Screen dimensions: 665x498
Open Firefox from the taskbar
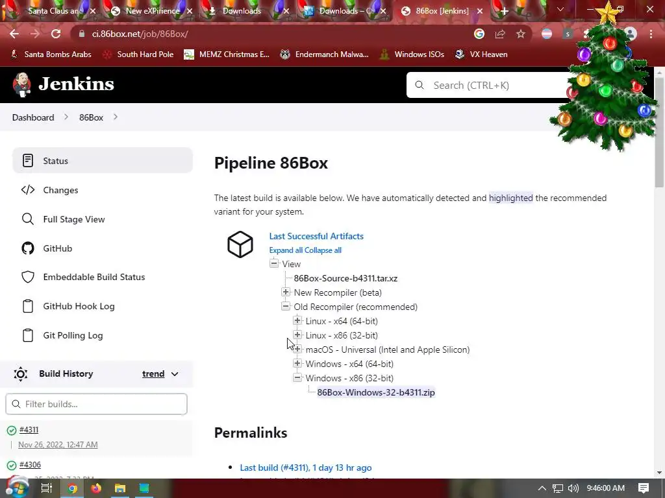(96, 488)
